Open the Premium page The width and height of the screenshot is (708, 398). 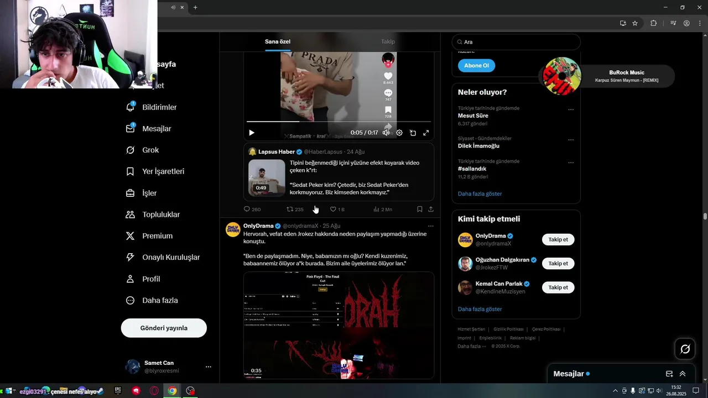(149, 236)
